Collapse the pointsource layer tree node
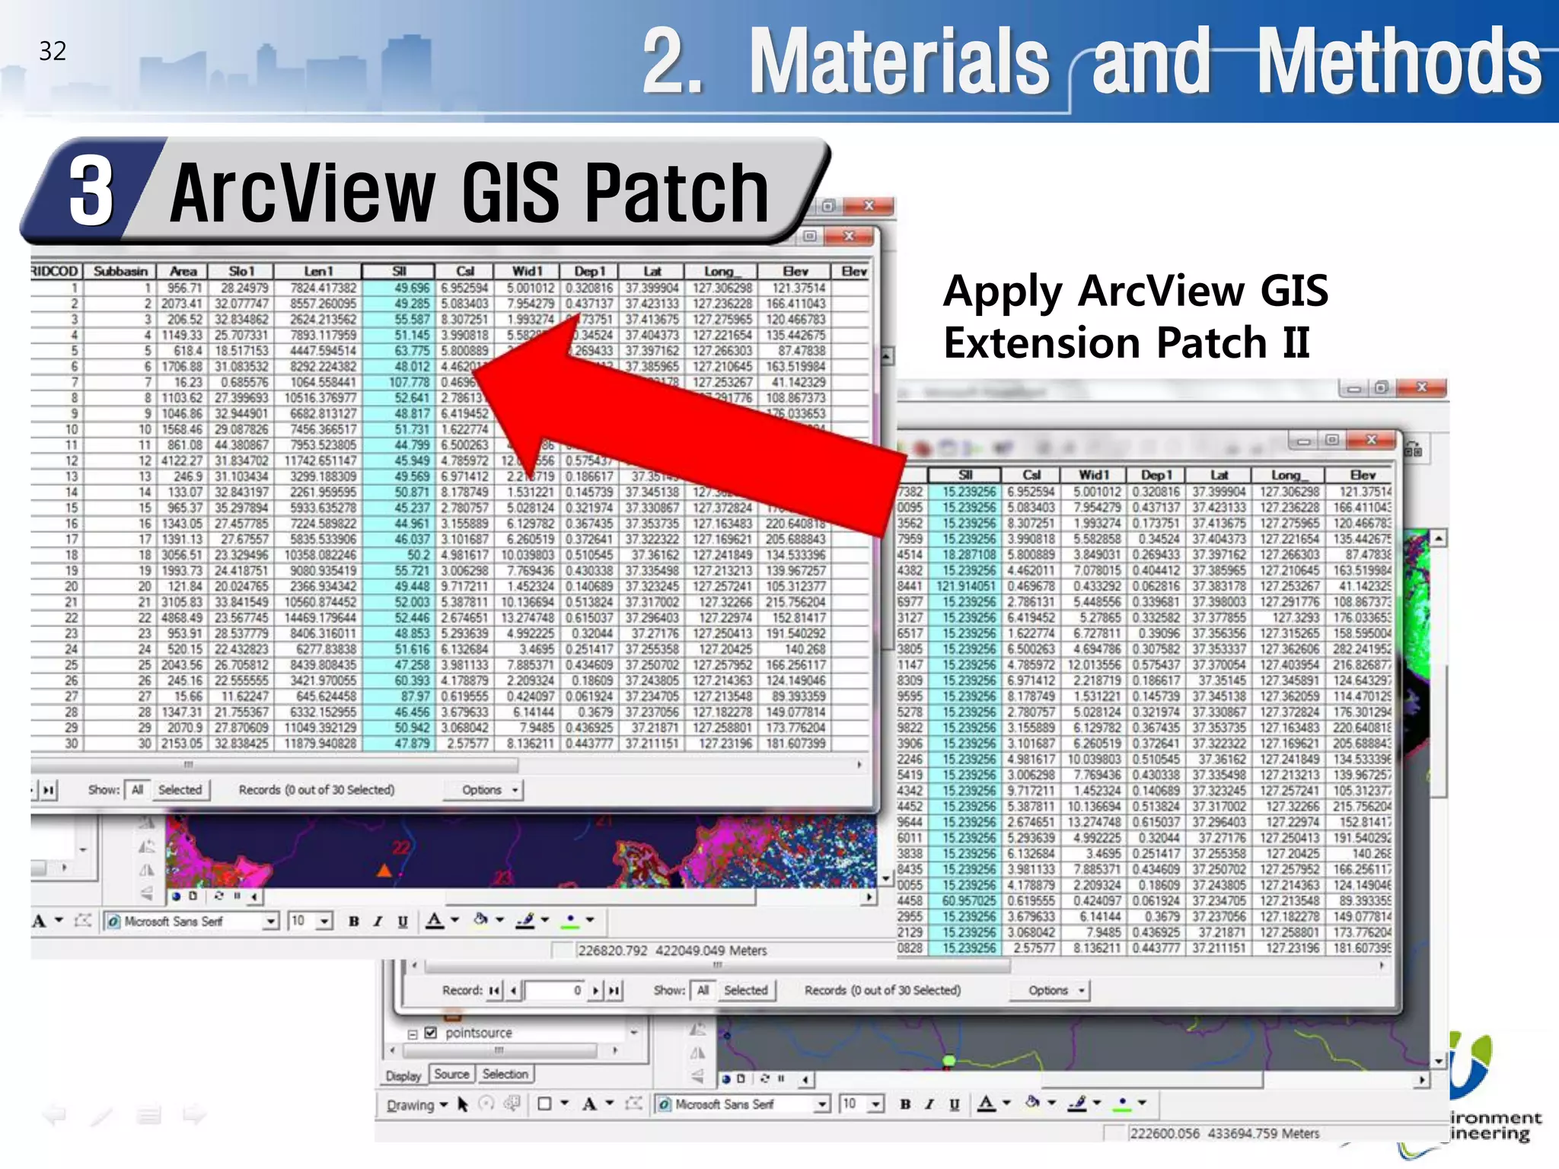Viewport: 1559px width, 1169px height. [412, 1034]
